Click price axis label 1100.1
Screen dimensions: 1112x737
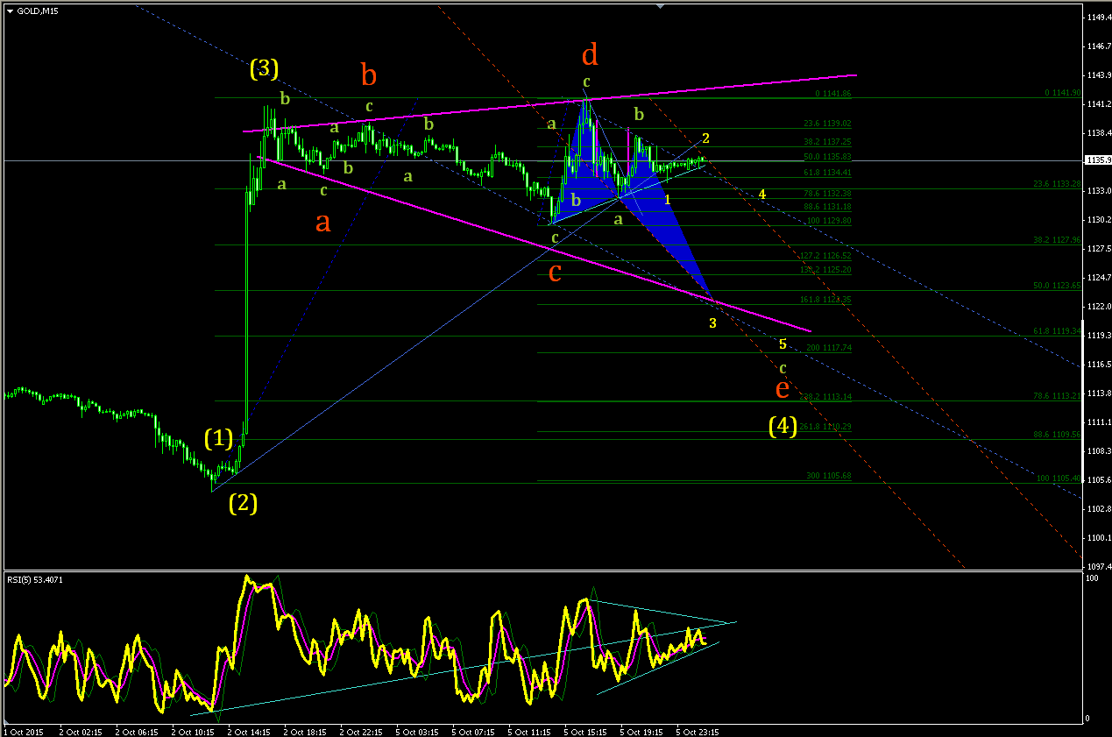[x=1100, y=537]
